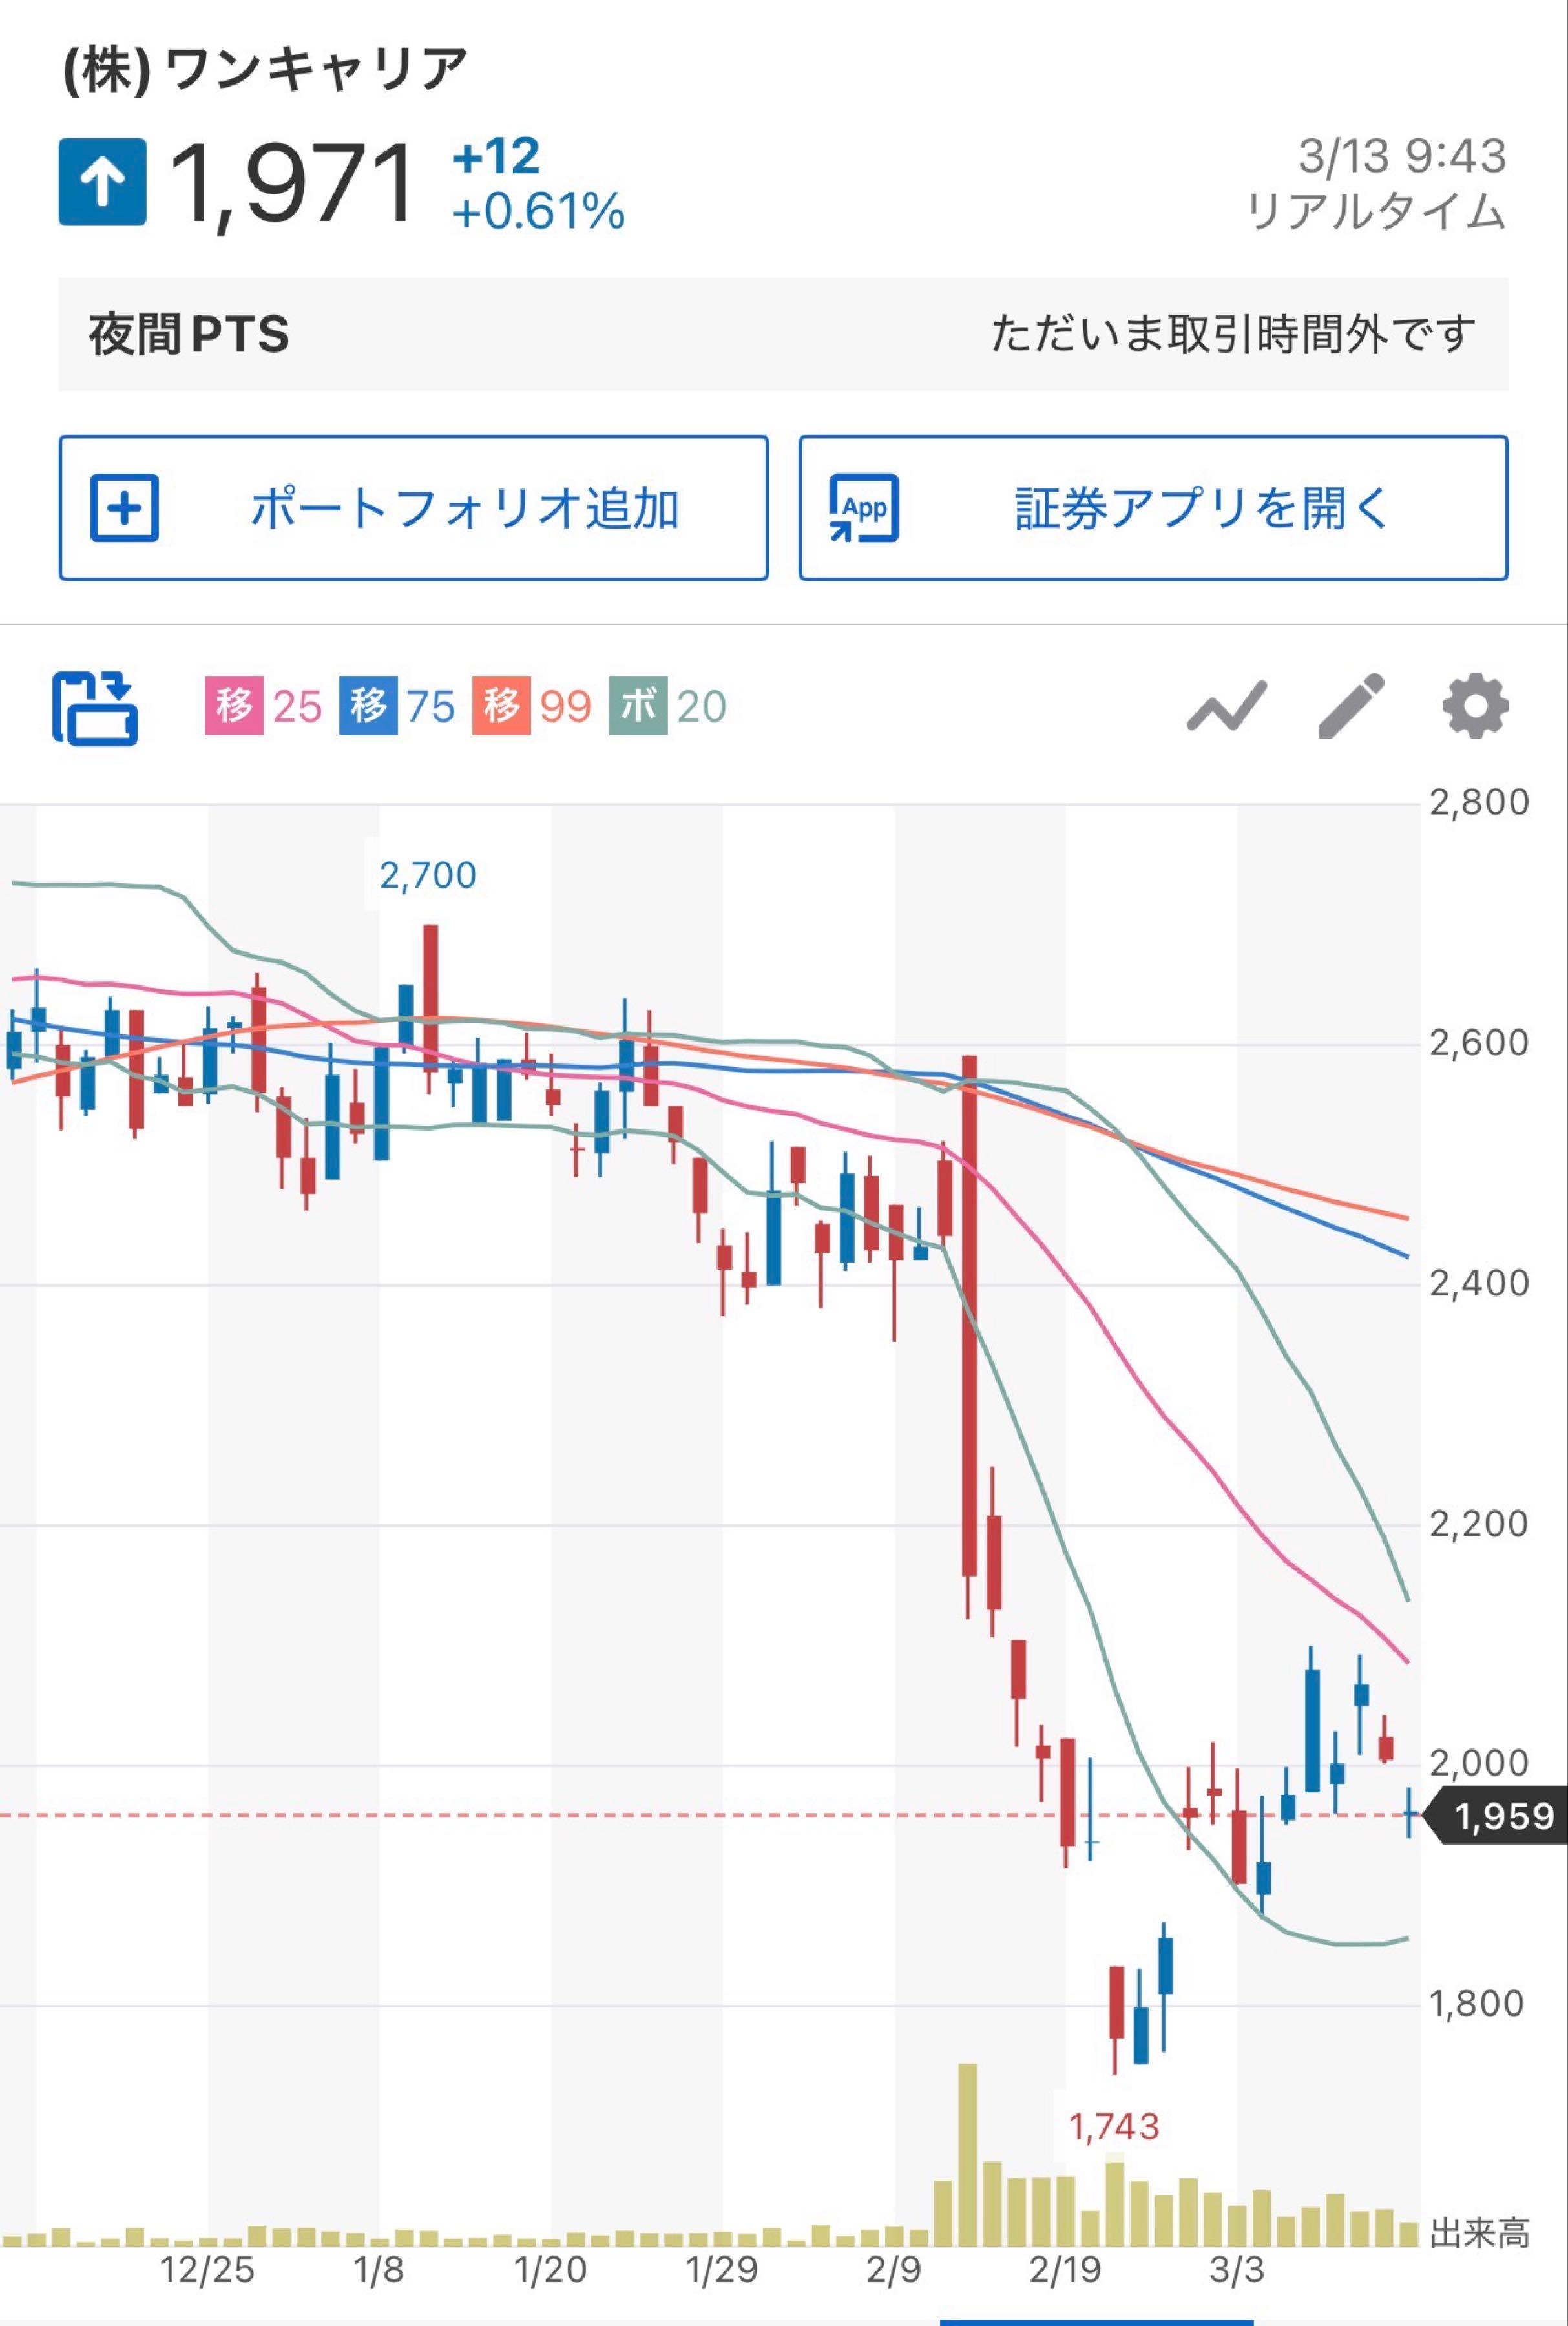Toggle the 25-day moving average indicator
This screenshot has width=1568, height=2326.
coord(264,707)
